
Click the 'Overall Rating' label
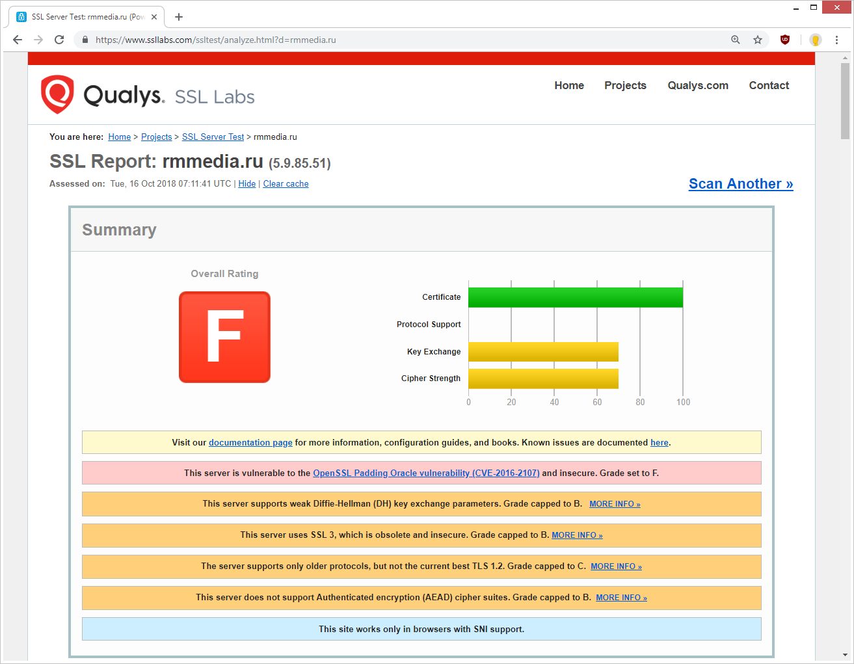click(224, 274)
